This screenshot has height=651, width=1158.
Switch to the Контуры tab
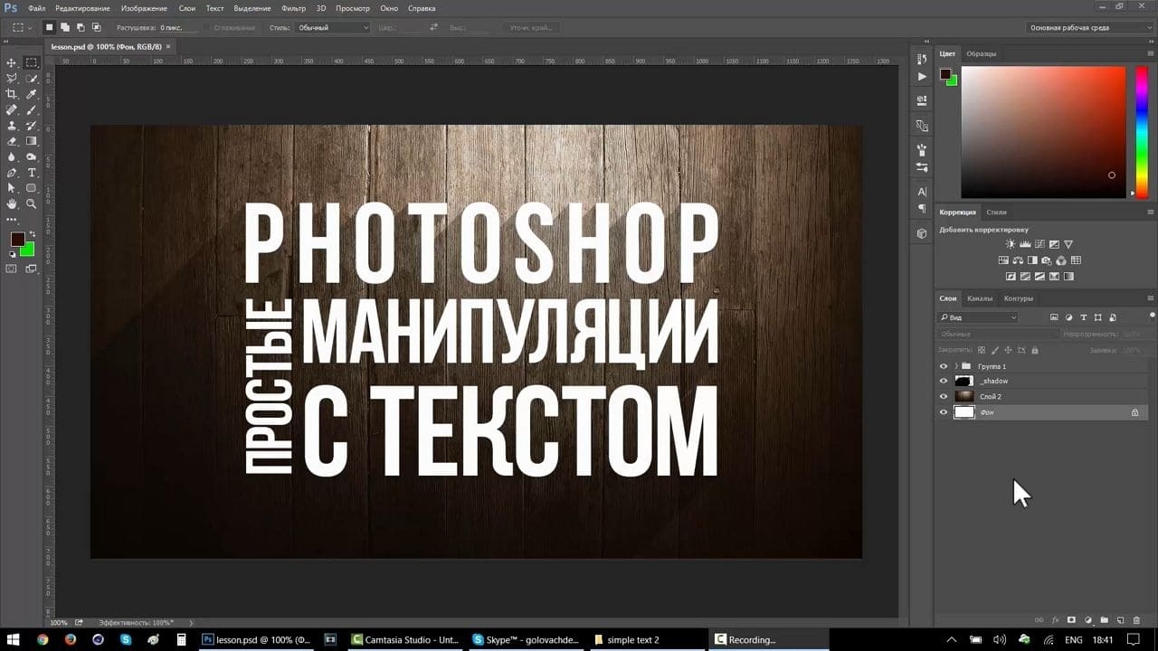point(1019,297)
